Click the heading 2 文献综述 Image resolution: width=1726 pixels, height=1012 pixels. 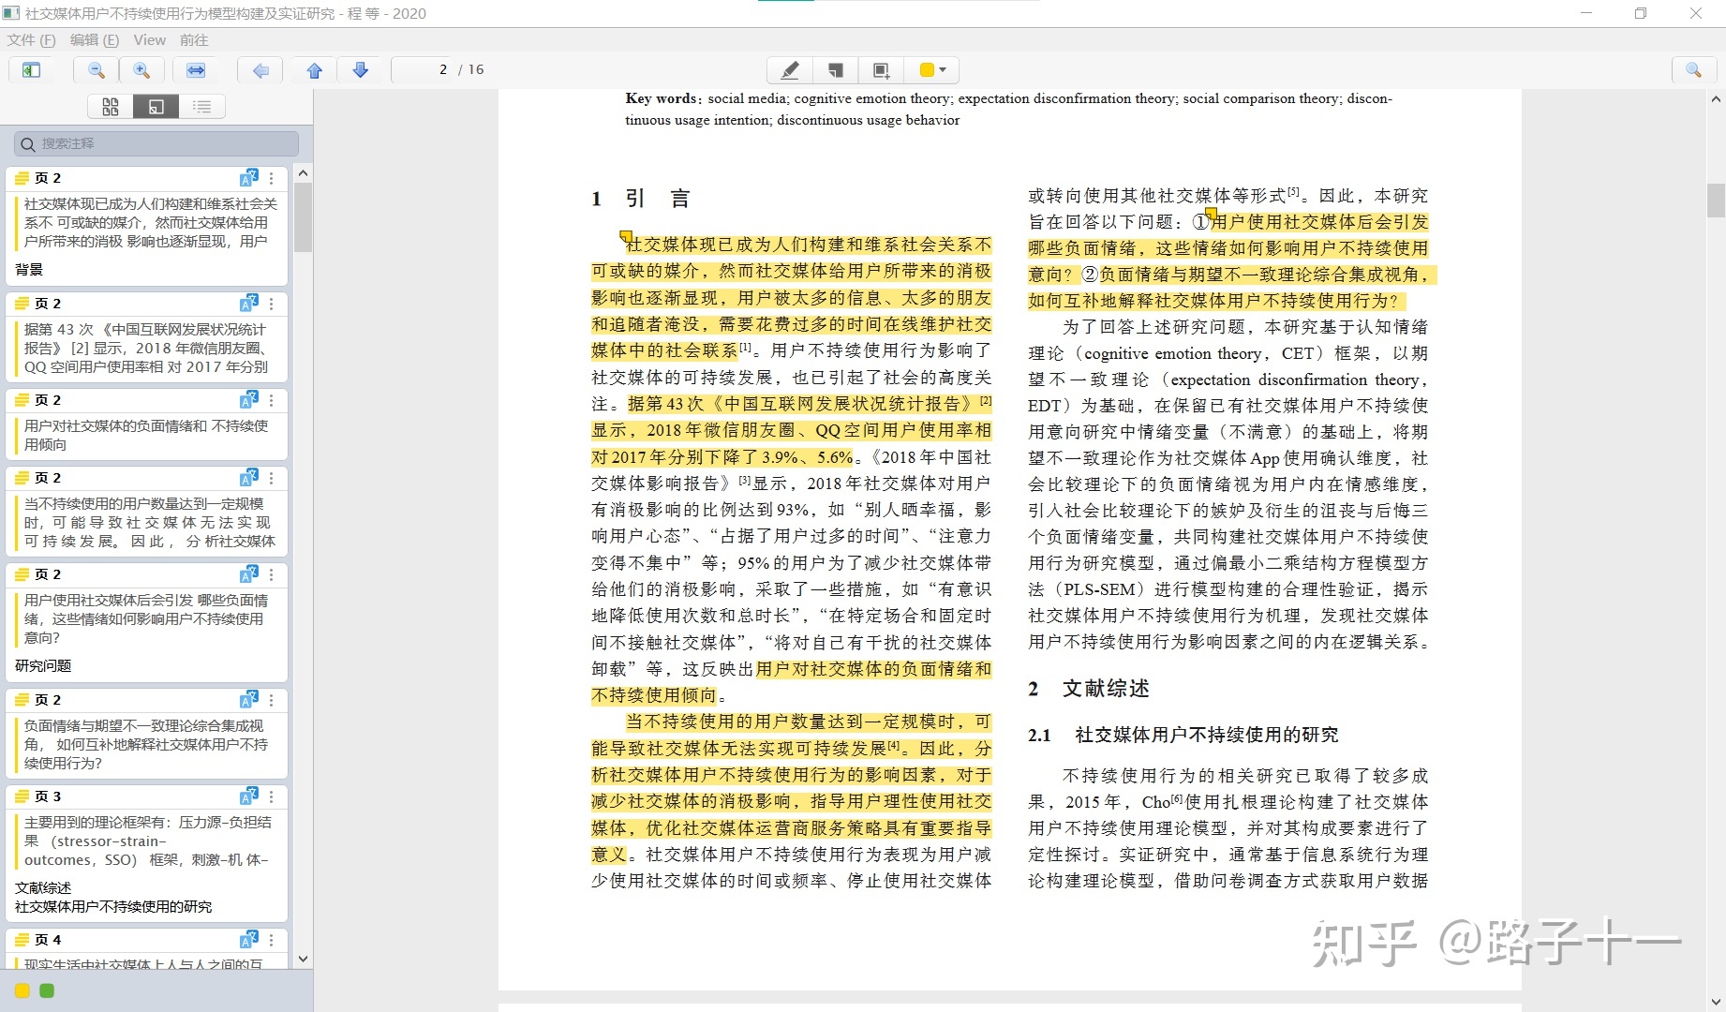(x=1089, y=689)
